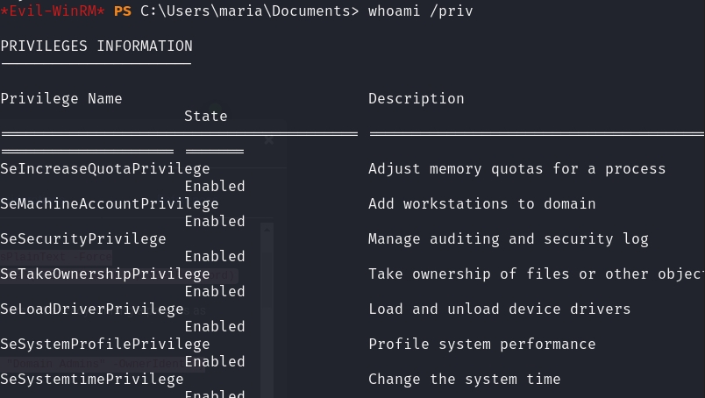Select the SeSystemtimePrivilege entry
705x398 pixels.
pyautogui.click(x=92, y=380)
